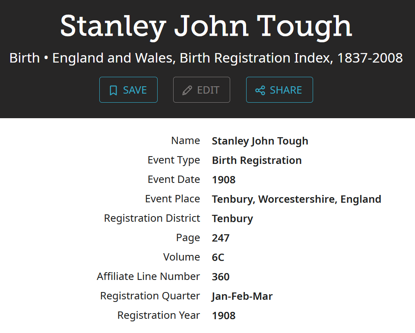Click the Affiliate Line Number value 360
This screenshot has width=415, height=333.
pos(221,277)
